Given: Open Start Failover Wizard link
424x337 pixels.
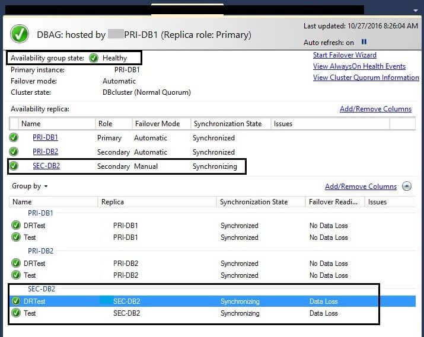Looking at the screenshot, I should (x=345, y=55).
